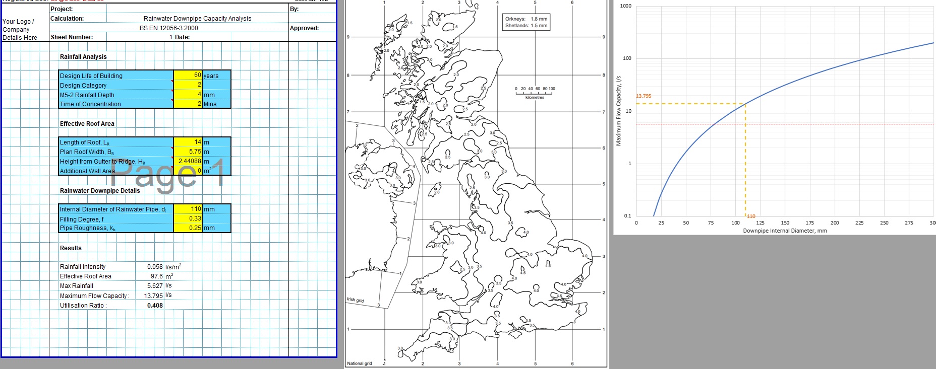Click the Utilisation Ratio result 0.408
This screenshot has height=369, width=936.
coord(155,306)
